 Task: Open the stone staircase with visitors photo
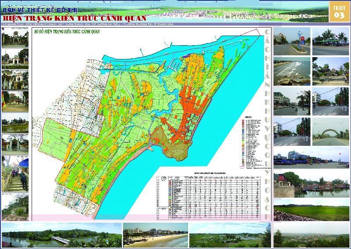point(15,174)
